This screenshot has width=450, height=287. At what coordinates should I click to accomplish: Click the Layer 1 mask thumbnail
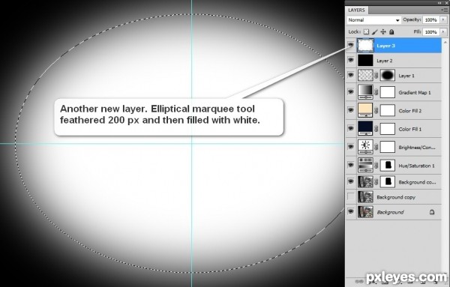point(388,76)
